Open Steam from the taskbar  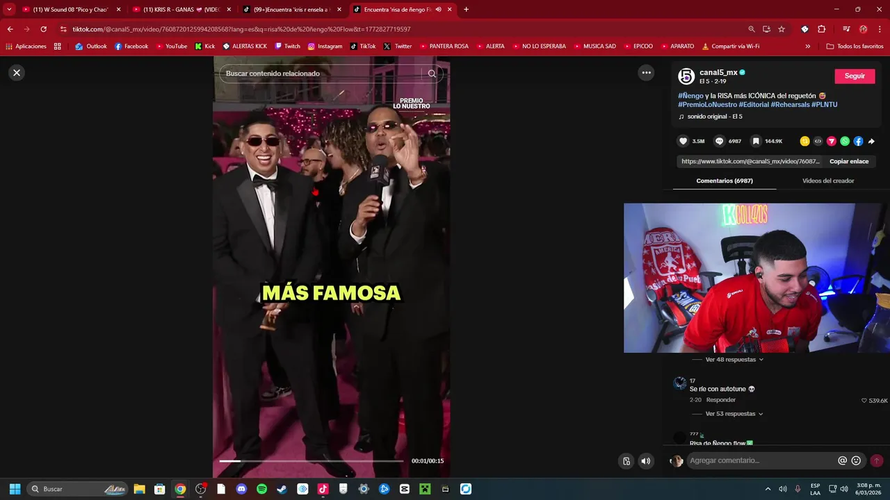point(282,489)
